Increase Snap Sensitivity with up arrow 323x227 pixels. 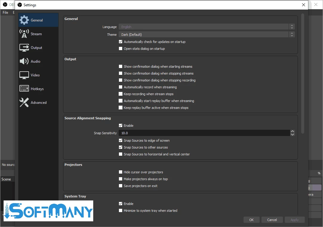[x=293, y=132]
